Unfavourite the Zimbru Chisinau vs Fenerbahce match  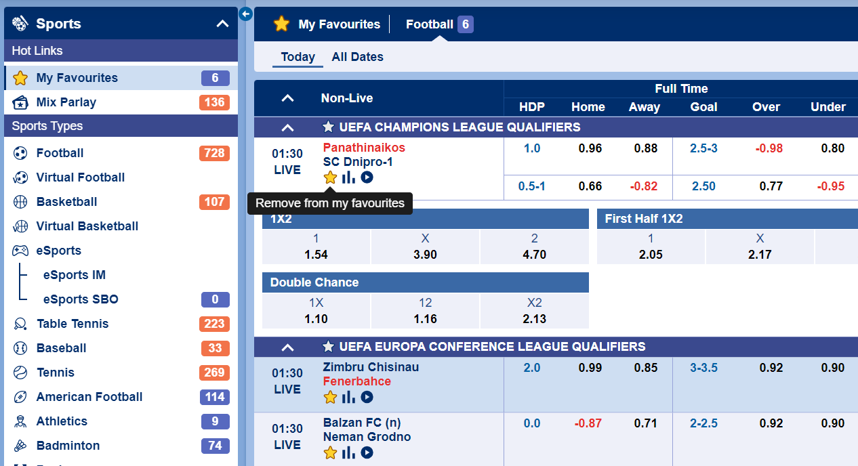pyautogui.click(x=330, y=397)
